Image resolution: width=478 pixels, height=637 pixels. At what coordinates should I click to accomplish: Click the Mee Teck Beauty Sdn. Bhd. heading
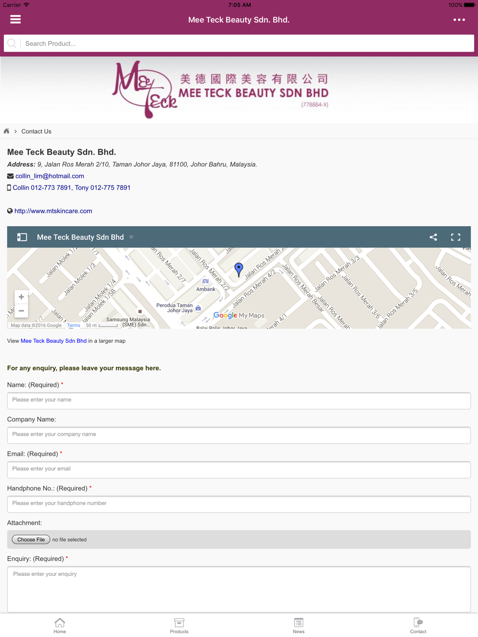(x=62, y=152)
